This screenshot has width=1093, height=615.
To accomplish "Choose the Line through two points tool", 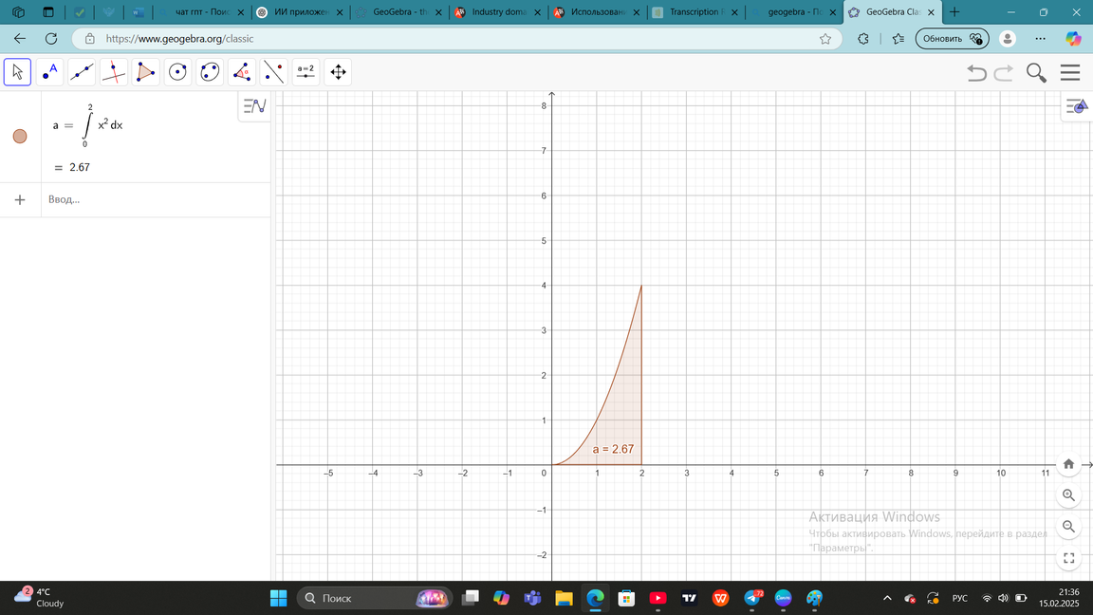I will (82, 72).
